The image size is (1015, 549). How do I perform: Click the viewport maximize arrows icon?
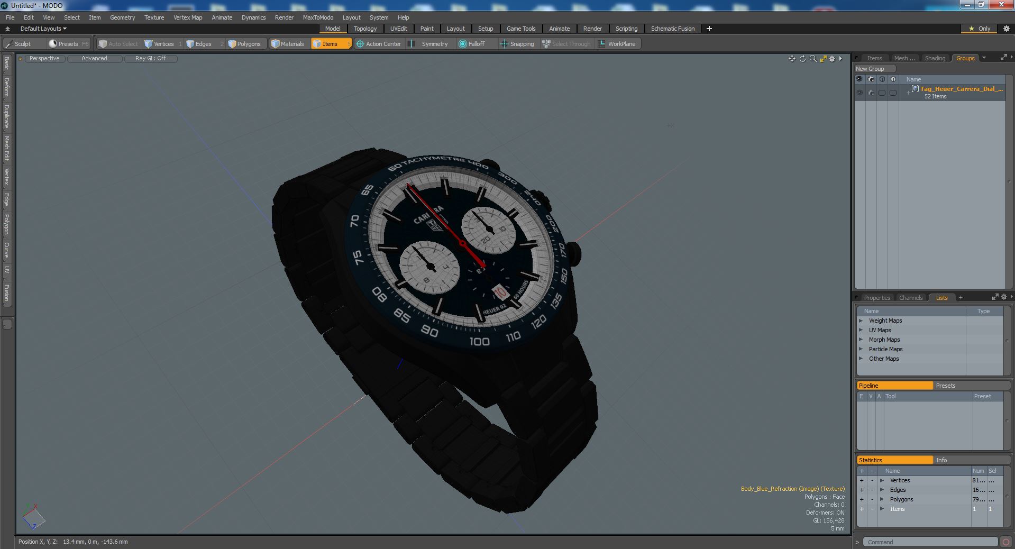pyautogui.click(x=823, y=59)
